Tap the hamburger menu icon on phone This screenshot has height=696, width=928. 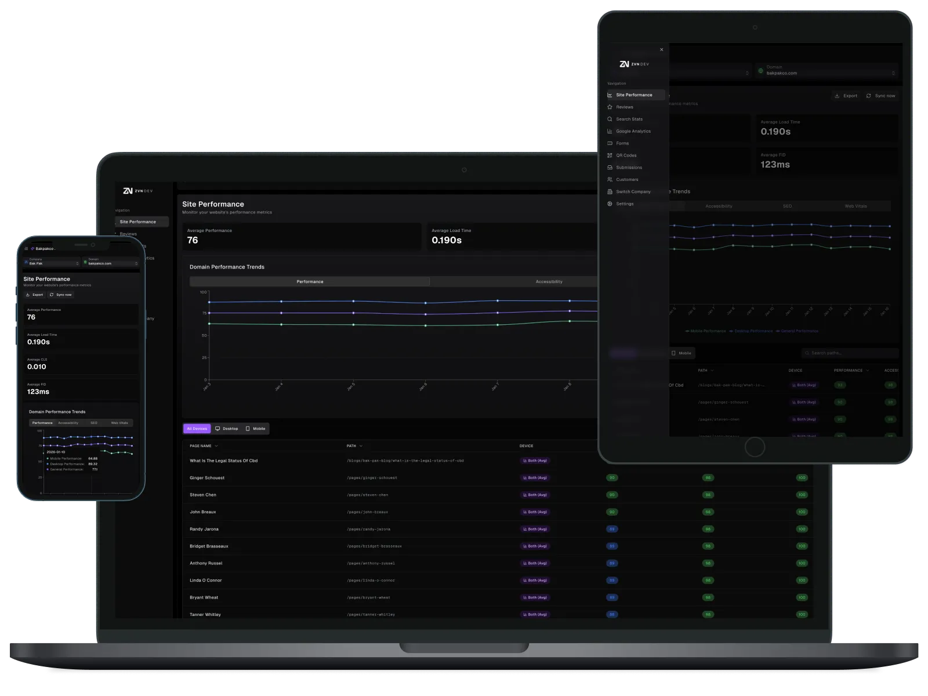click(26, 249)
